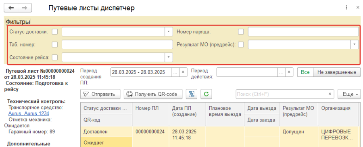Click the Отправить button

click(x=100, y=94)
